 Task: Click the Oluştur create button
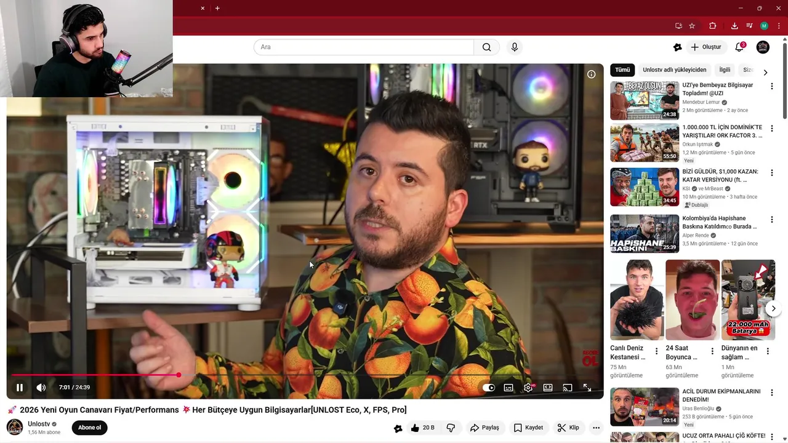tap(706, 47)
